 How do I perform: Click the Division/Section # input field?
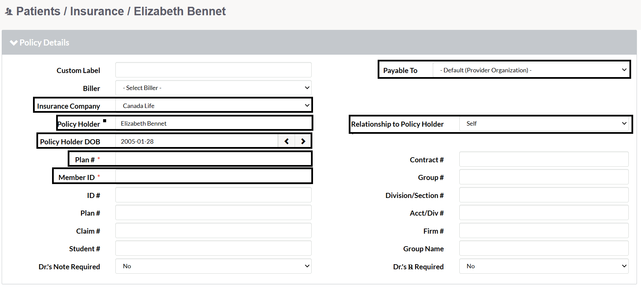[544, 195]
